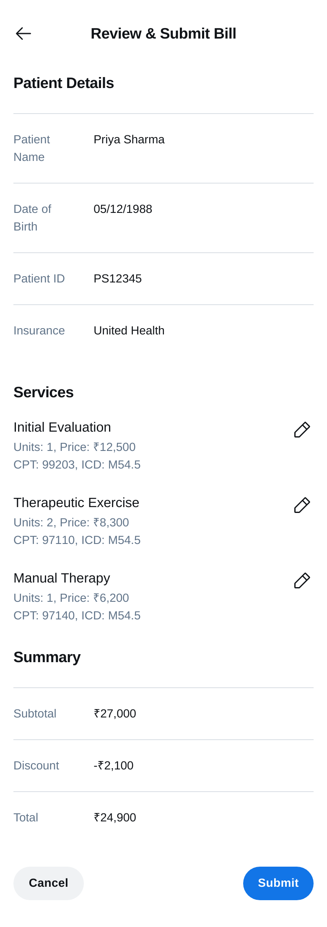Tap Units 2 price ₹8,300 line
327x927 pixels.
[71, 523]
